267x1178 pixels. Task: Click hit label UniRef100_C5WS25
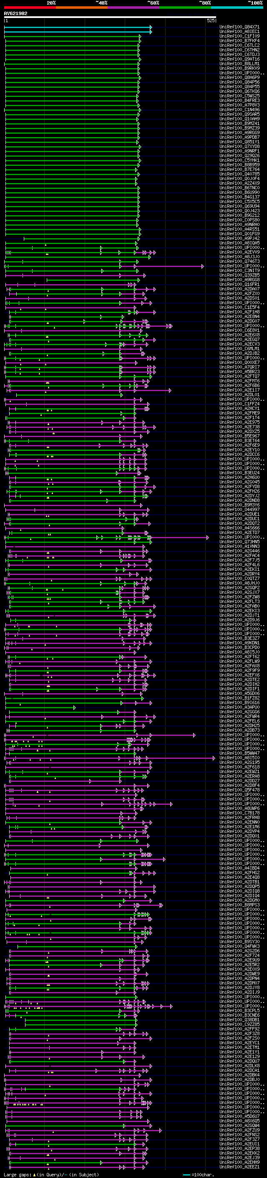coord(239,96)
